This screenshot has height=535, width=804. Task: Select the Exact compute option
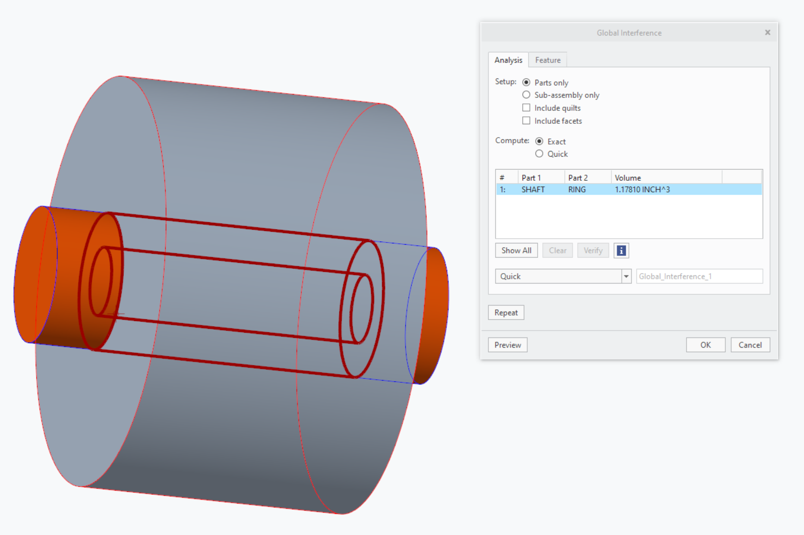click(x=539, y=141)
